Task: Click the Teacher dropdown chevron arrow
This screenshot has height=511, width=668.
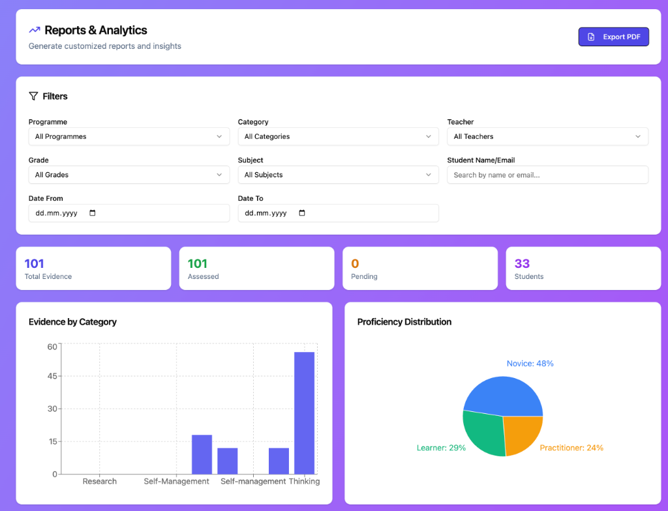Action: click(638, 137)
